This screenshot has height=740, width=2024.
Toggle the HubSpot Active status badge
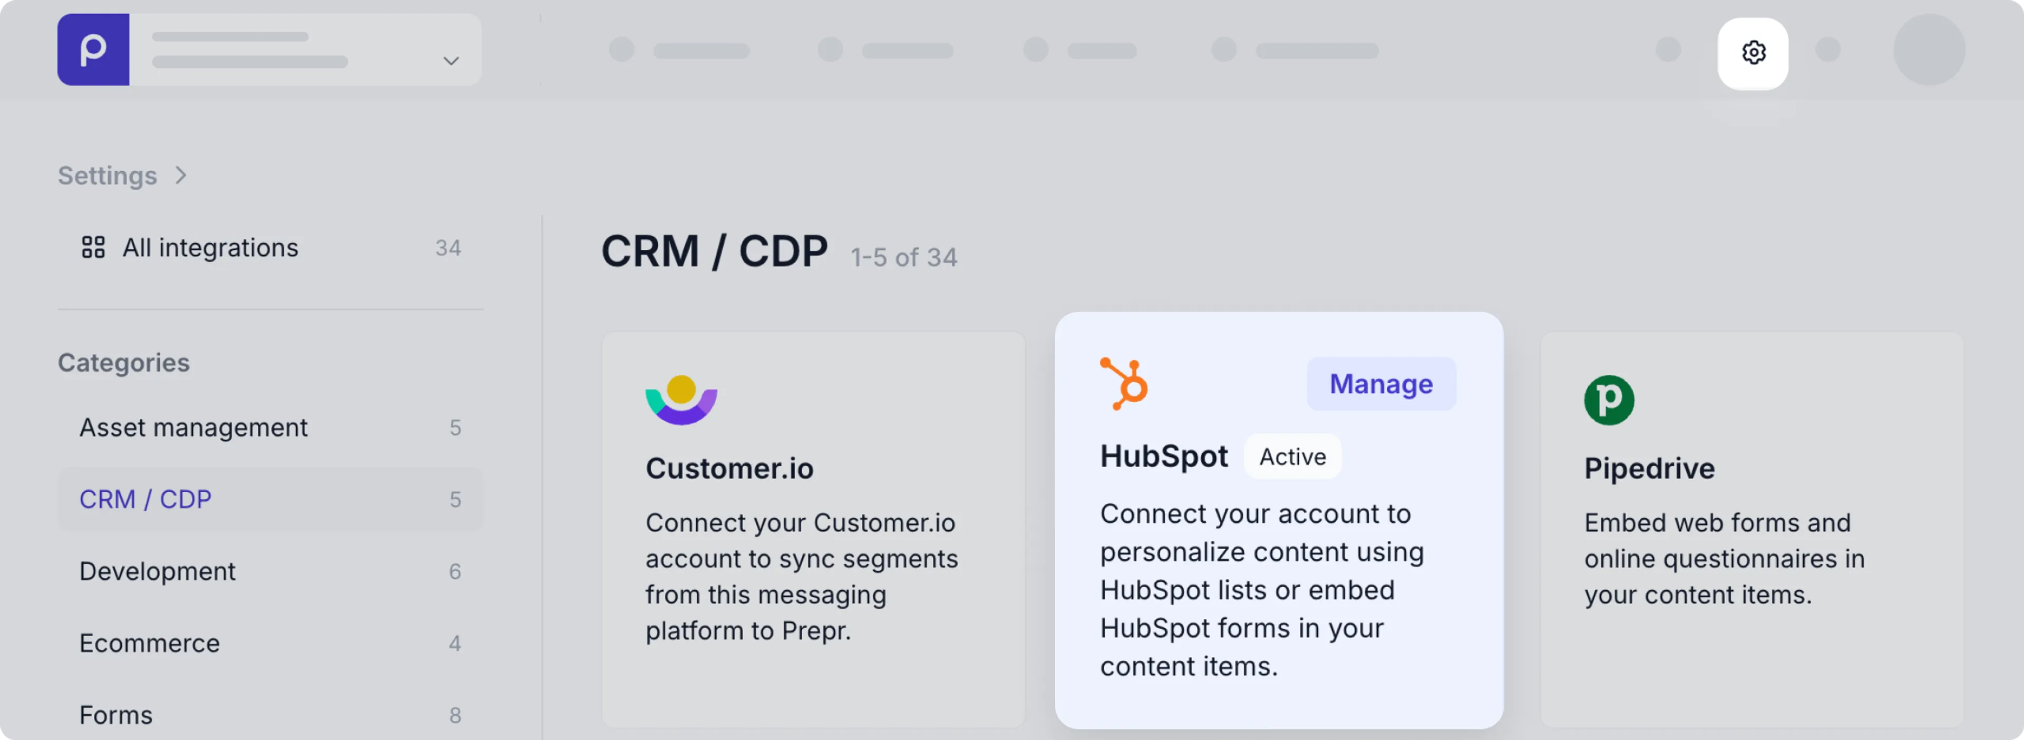[x=1292, y=456]
